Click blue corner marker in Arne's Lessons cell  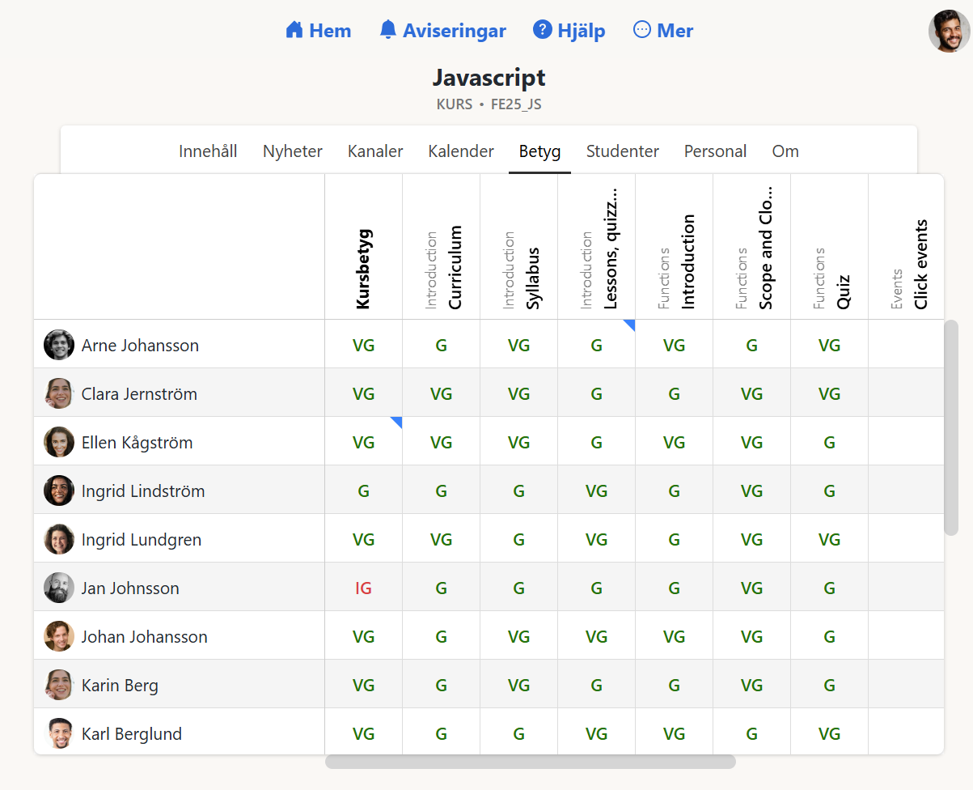click(629, 325)
